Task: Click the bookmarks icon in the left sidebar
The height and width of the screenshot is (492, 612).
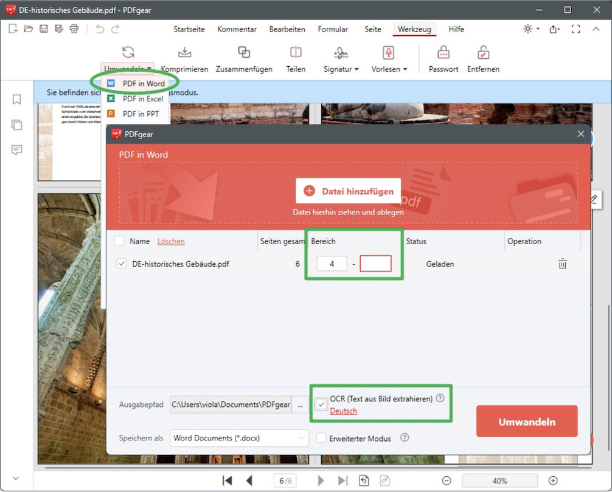Action: (16, 99)
